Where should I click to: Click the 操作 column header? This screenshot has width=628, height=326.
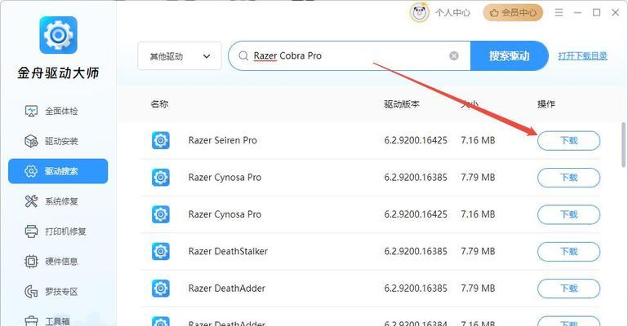[x=546, y=104]
